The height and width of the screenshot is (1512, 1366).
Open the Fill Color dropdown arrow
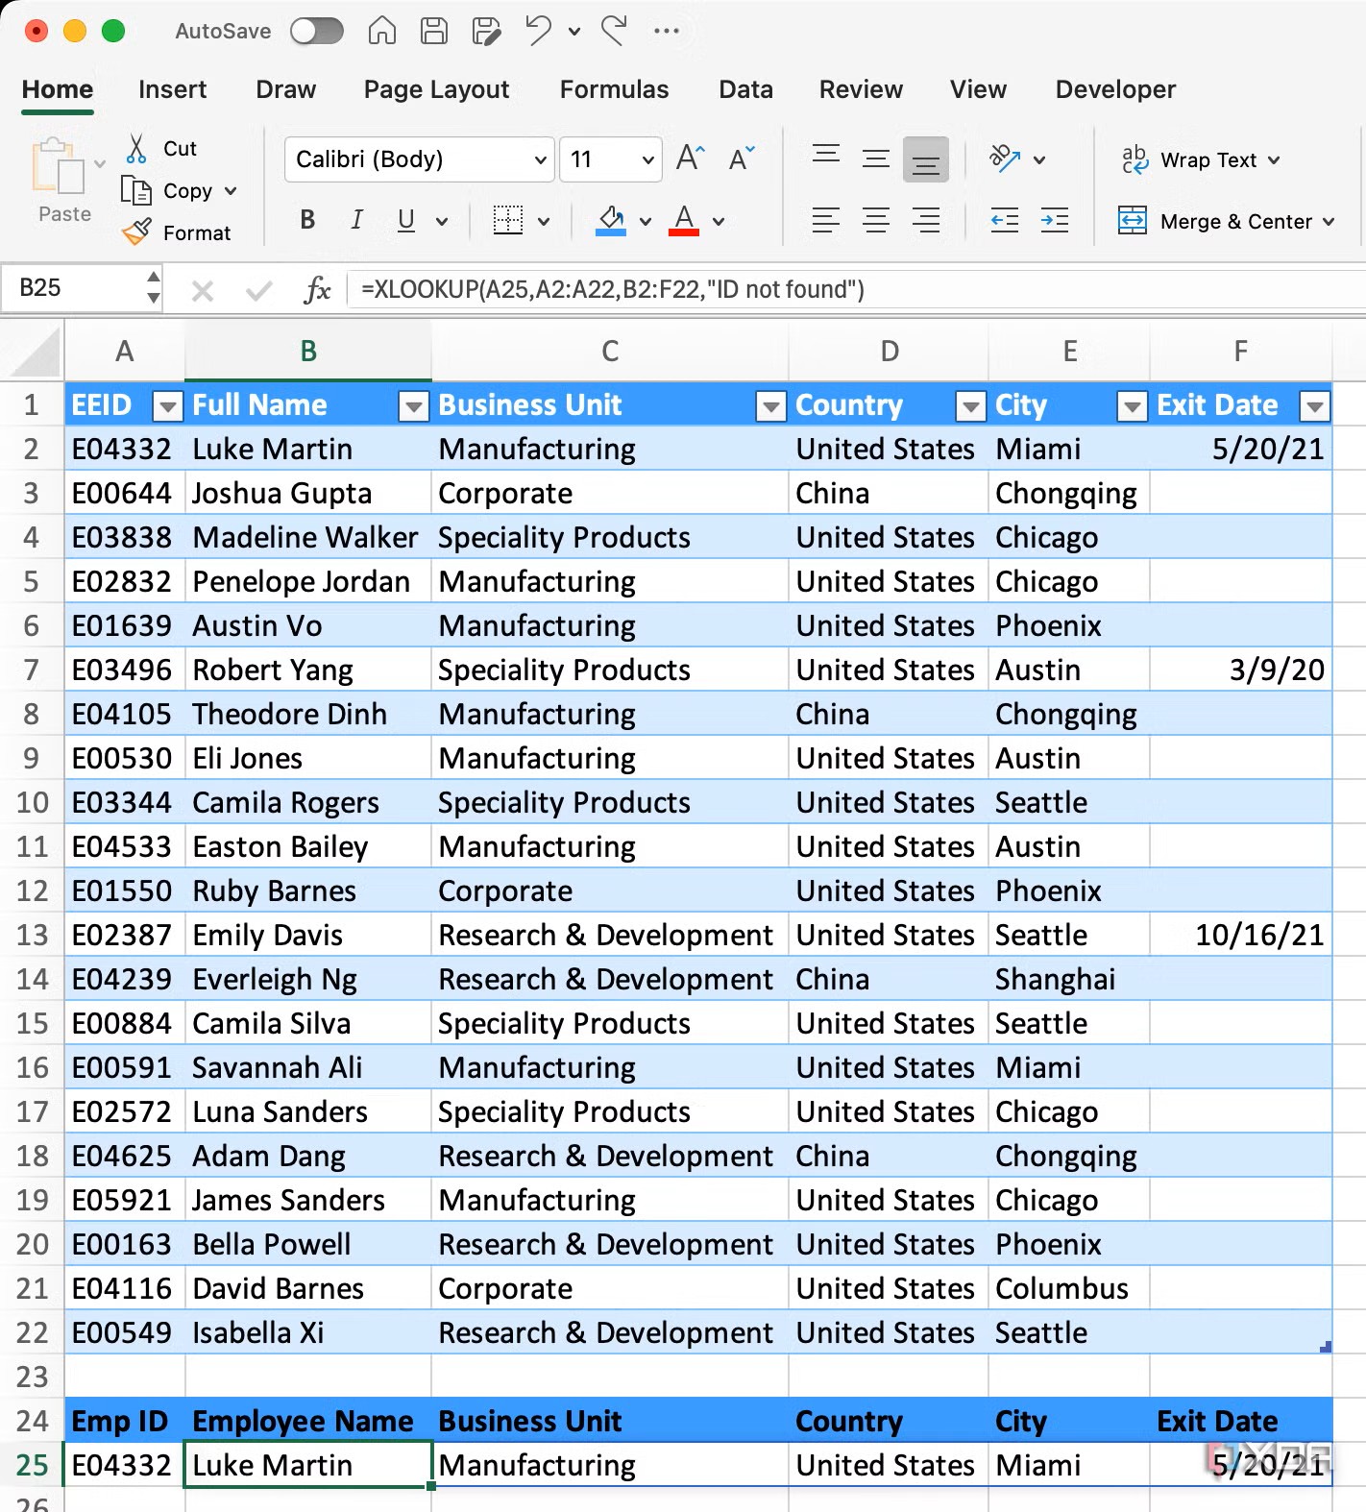click(646, 221)
